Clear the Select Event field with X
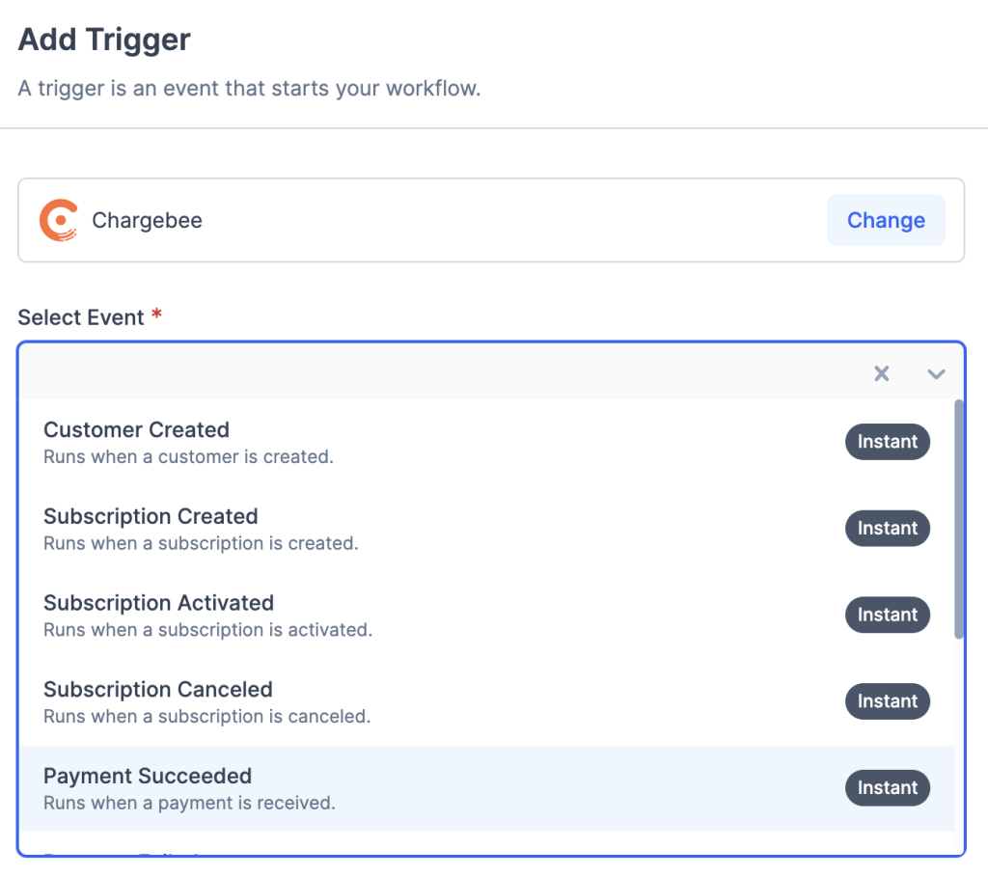Image resolution: width=988 pixels, height=876 pixels. 881,373
